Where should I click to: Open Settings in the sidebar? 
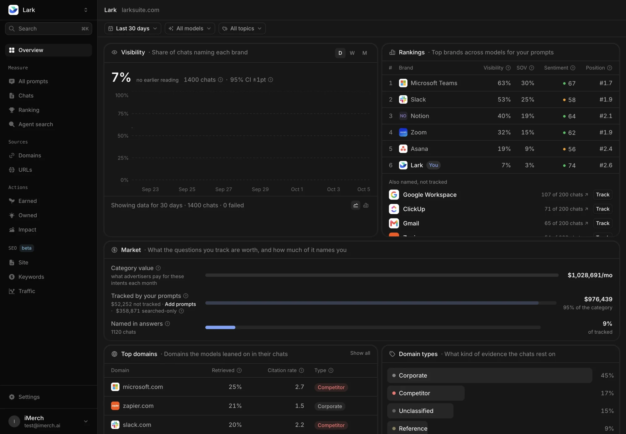click(x=49, y=397)
